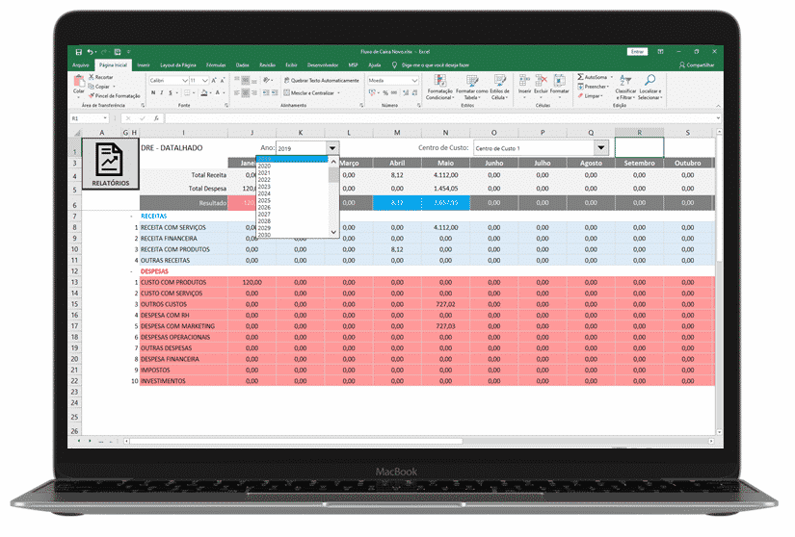Open the font size 11 dropdown
Image resolution: width=795 pixels, height=537 pixels.
click(x=205, y=81)
